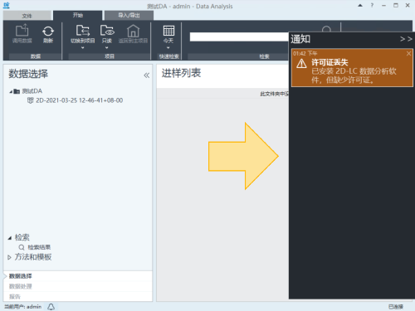
Task: Dismiss the 许可证丢失 notification
Action: pos(408,53)
